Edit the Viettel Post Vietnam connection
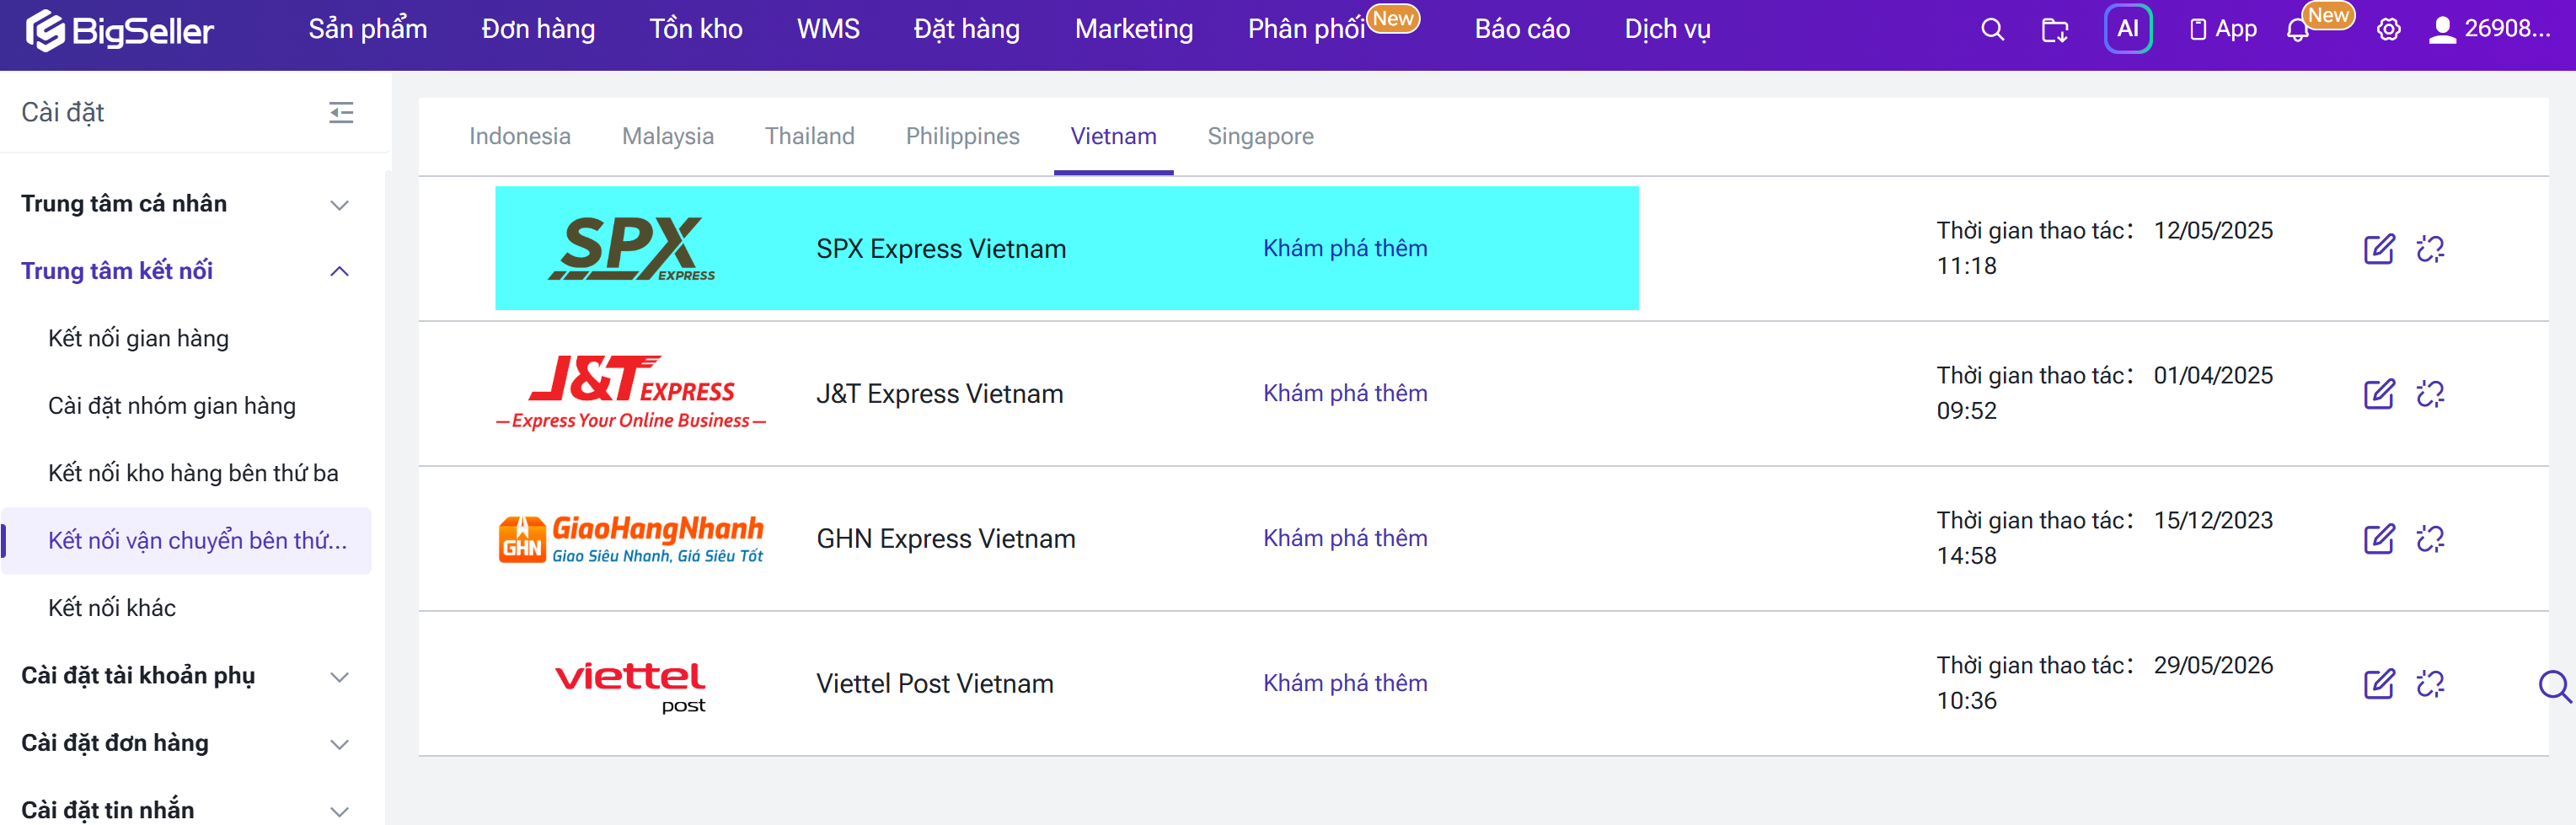The height and width of the screenshot is (825, 2576). pos(2379,684)
